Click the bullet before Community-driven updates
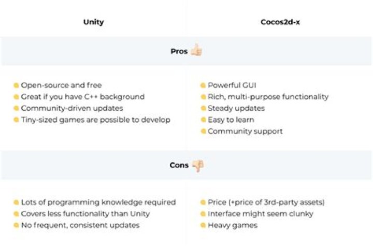This screenshot has width=373, height=247. pos(17,109)
